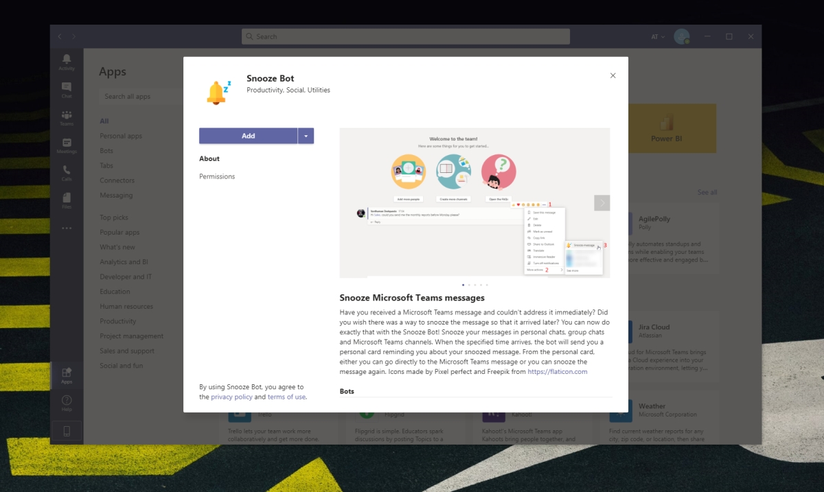Screen dimensions: 824x492
Task: Select the last carousel dot
Action: (487, 284)
